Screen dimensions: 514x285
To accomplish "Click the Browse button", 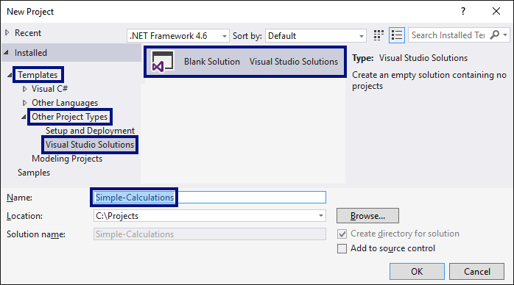I will pyautogui.click(x=367, y=216).
